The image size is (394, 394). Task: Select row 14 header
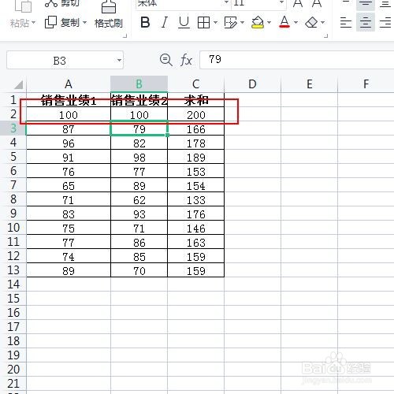point(13,284)
